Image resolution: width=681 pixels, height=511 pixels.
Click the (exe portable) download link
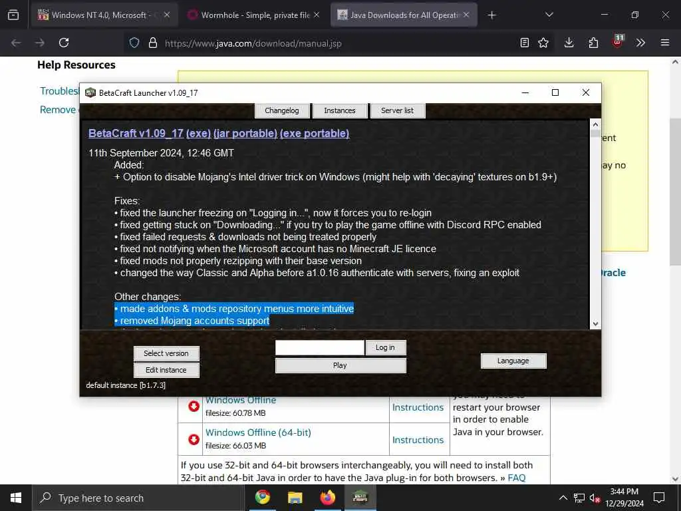315,133
